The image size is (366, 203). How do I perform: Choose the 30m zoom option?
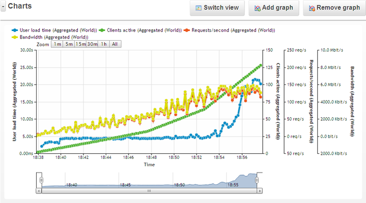[92, 45]
